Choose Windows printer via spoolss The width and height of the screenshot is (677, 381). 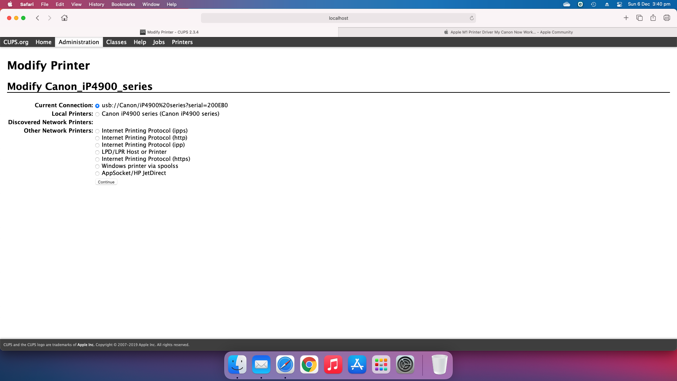(97, 167)
